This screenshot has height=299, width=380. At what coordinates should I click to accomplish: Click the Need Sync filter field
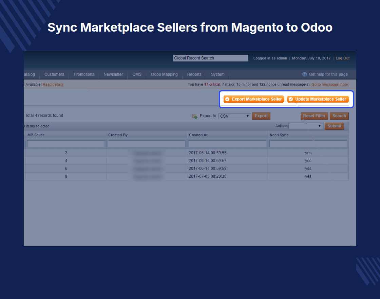[x=308, y=144]
